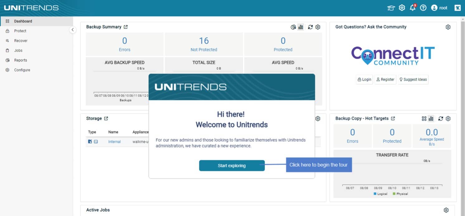Toggle the Logical legend entry
Screen dimensions: 465x216
pos(380,194)
